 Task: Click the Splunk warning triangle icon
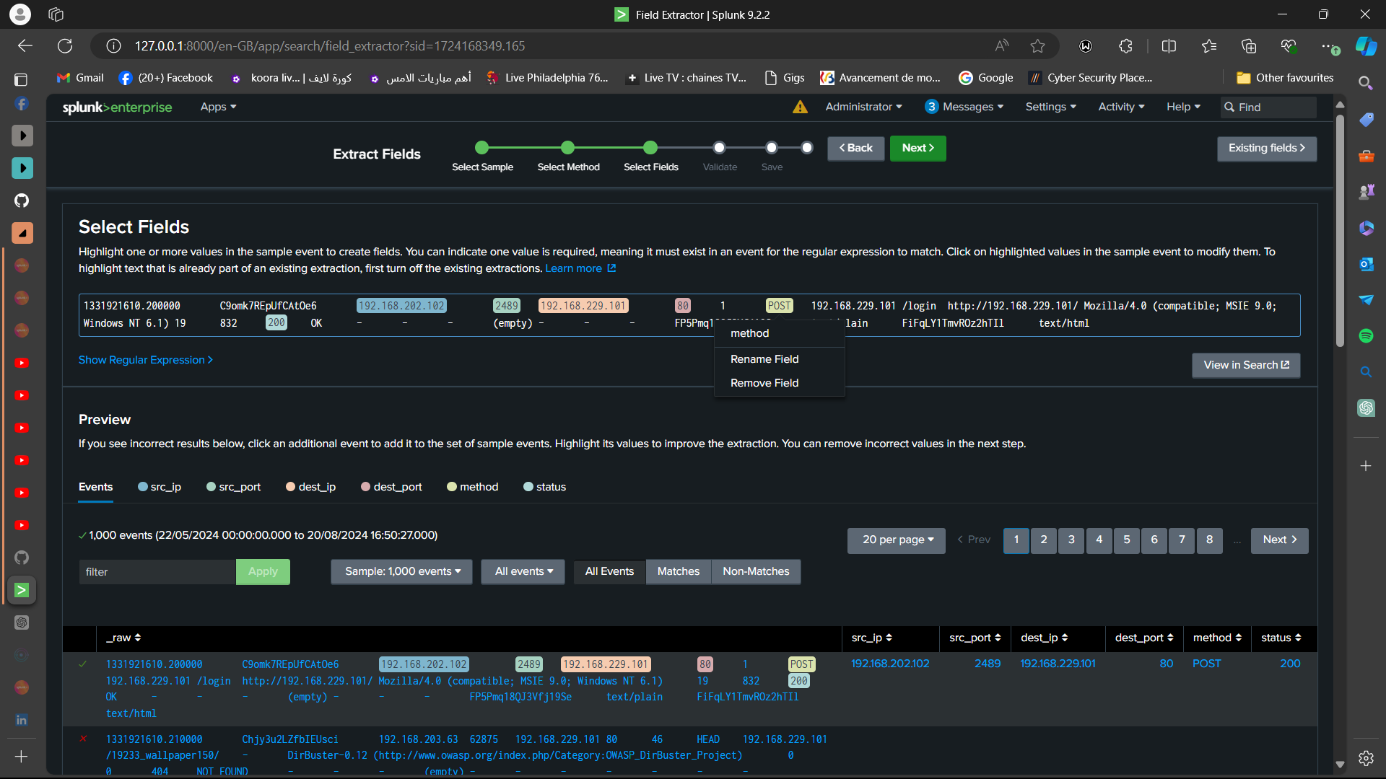(800, 107)
